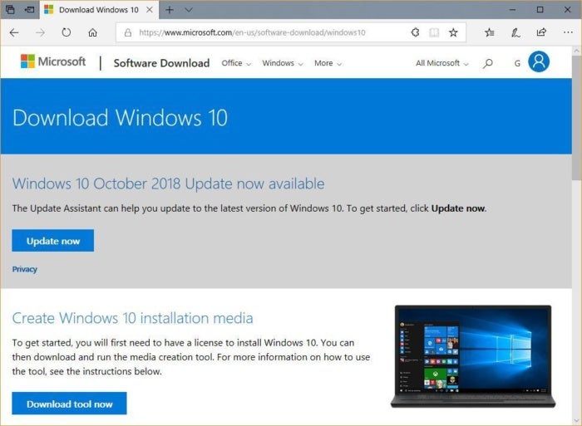This screenshot has width=582, height=426.
Task: Open a new tab with plus icon
Action: coord(170,10)
